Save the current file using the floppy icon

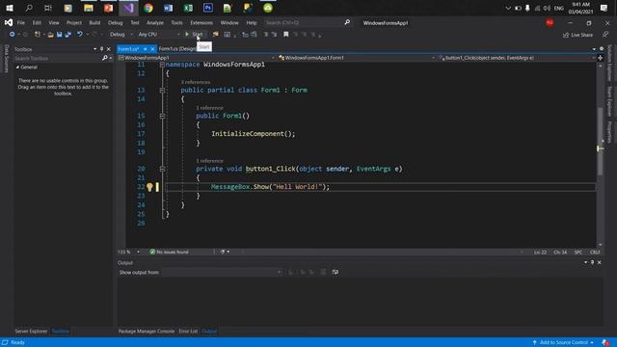coord(59,35)
